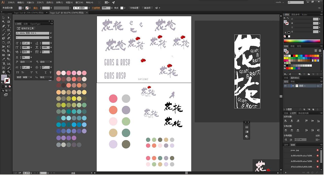Screen dimensions: 324x175
Task: Click the 首选项 button
Action: click(147, 8)
